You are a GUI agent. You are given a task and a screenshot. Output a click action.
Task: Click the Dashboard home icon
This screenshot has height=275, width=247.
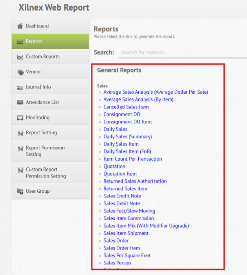coord(20,26)
